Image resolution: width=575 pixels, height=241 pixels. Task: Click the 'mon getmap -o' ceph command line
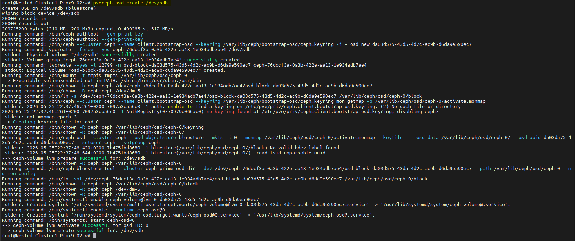(x=244, y=101)
